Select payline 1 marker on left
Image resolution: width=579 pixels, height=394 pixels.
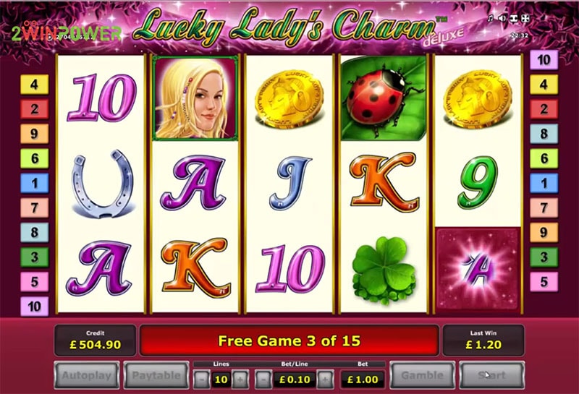[x=34, y=183]
